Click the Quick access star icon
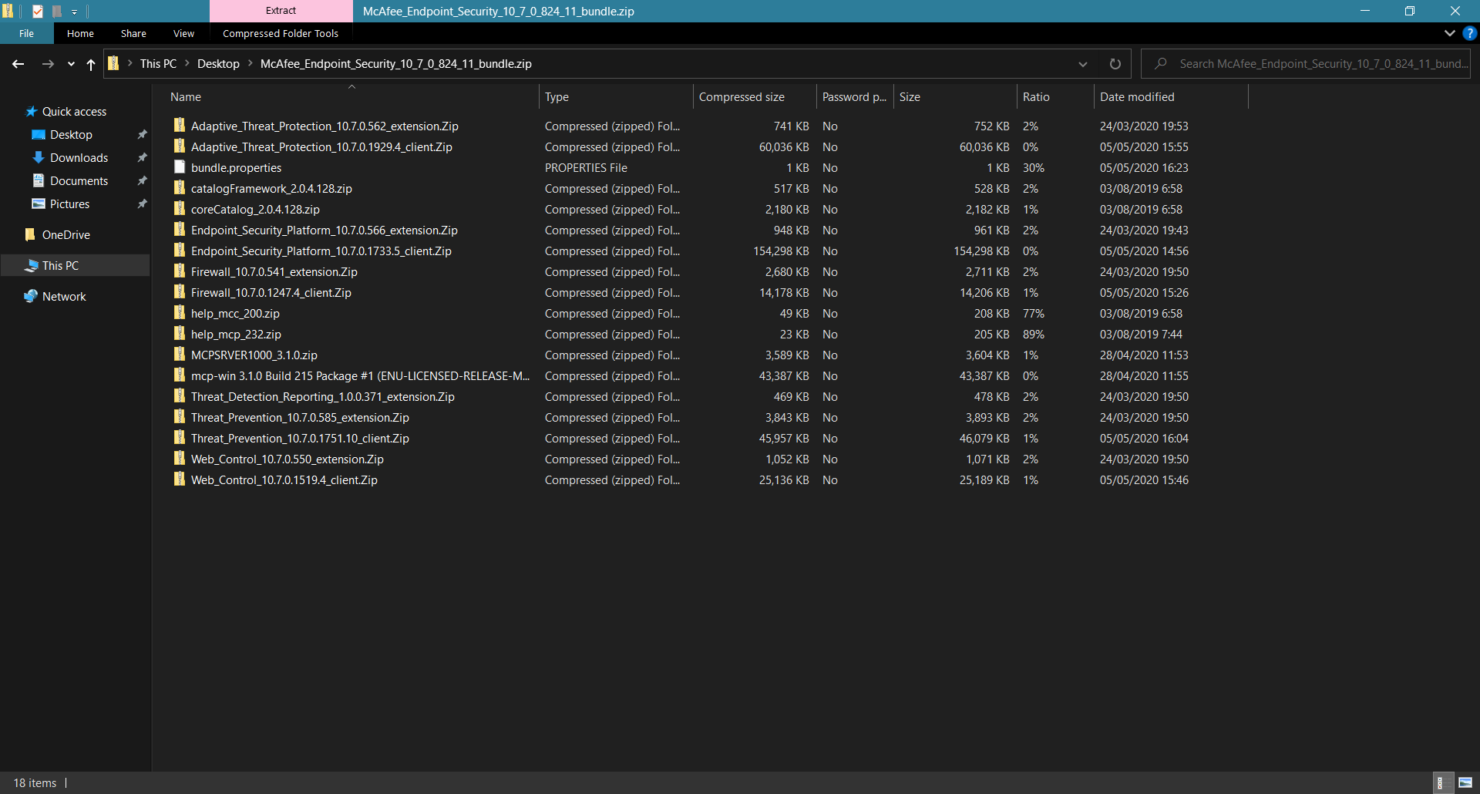The height and width of the screenshot is (794, 1480). (32, 112)
